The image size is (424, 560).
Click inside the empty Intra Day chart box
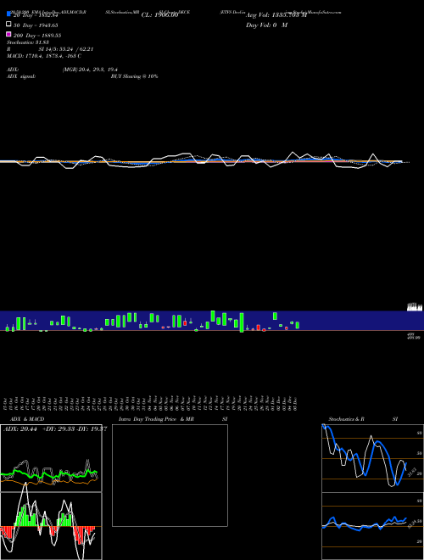pos(170,475)
